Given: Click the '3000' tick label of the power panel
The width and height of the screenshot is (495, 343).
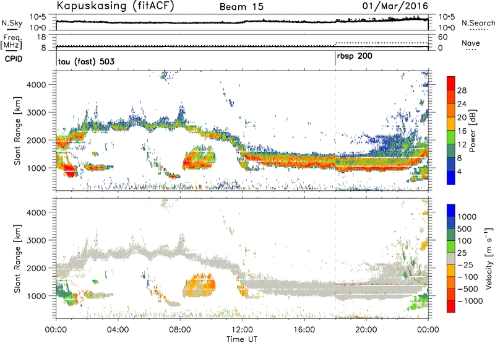Looking at the screenshot, I should (x=36, y=113).
